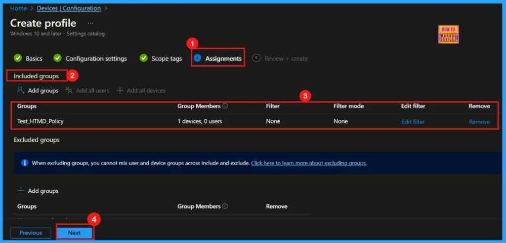Click the info icon beside Group Members in Excluded groups
Image resolution: width=506 pixels, height=243 pixels.
coord(225,207)
